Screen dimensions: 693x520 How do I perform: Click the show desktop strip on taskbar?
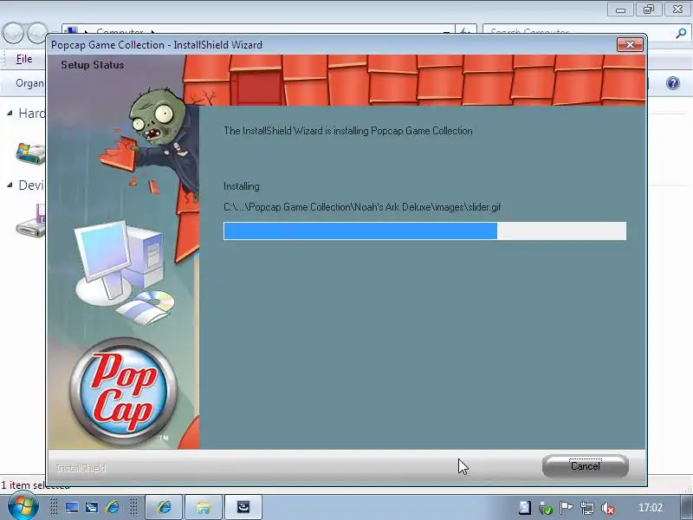click(x=687, y=507)
